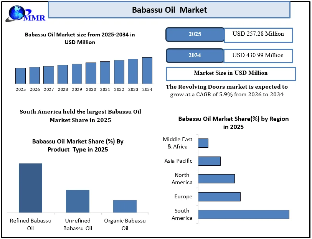Click the North America label
Image resolution: width=312 pixels, height=239 pixels.
coord(182,178)
